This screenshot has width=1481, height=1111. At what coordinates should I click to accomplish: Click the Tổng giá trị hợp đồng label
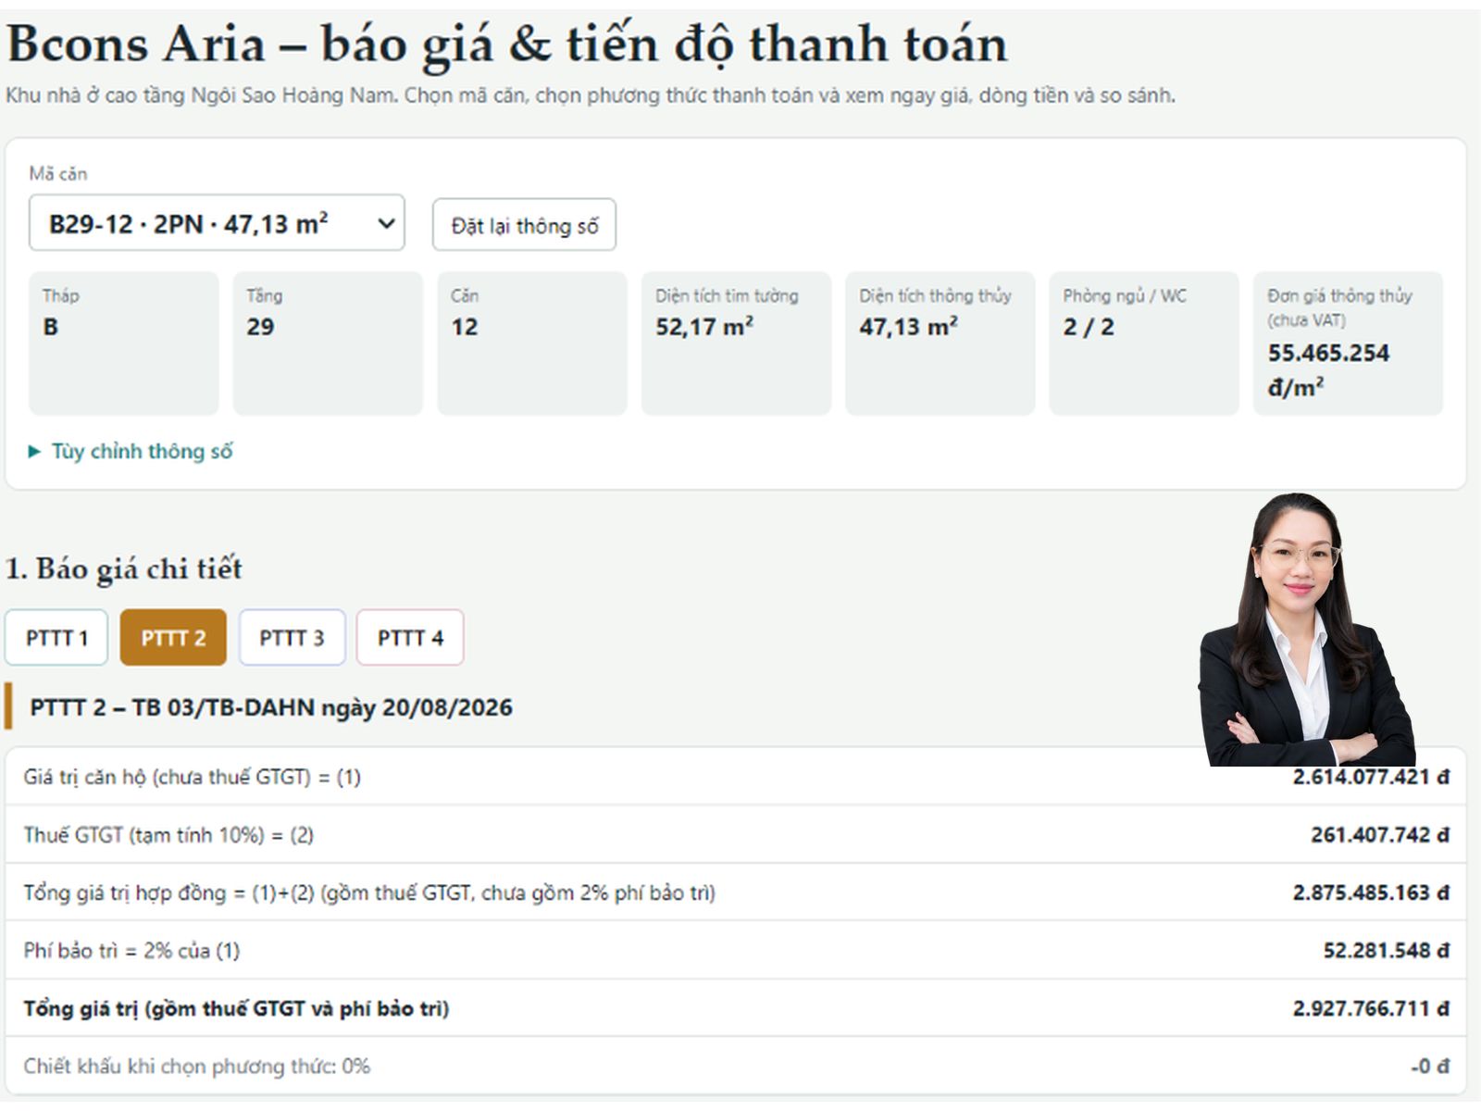pos(369,893)
